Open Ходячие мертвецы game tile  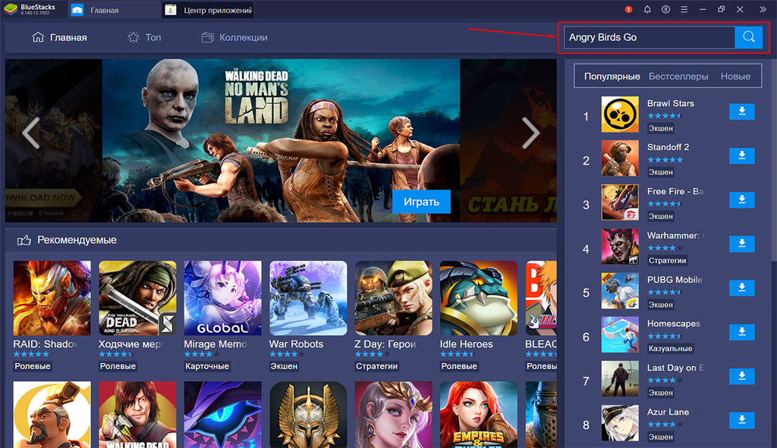137,298
